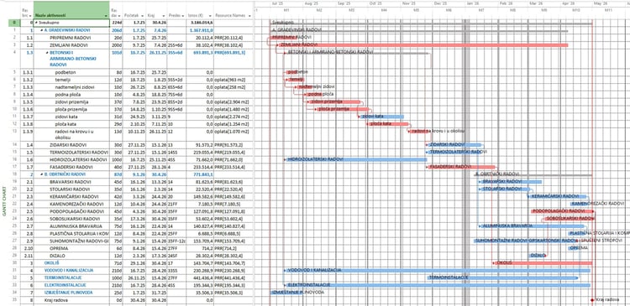Open the 'Iznos (€)' column filter dropdown
This screenshot has height=306, width=630.
[x=210, y=16]
